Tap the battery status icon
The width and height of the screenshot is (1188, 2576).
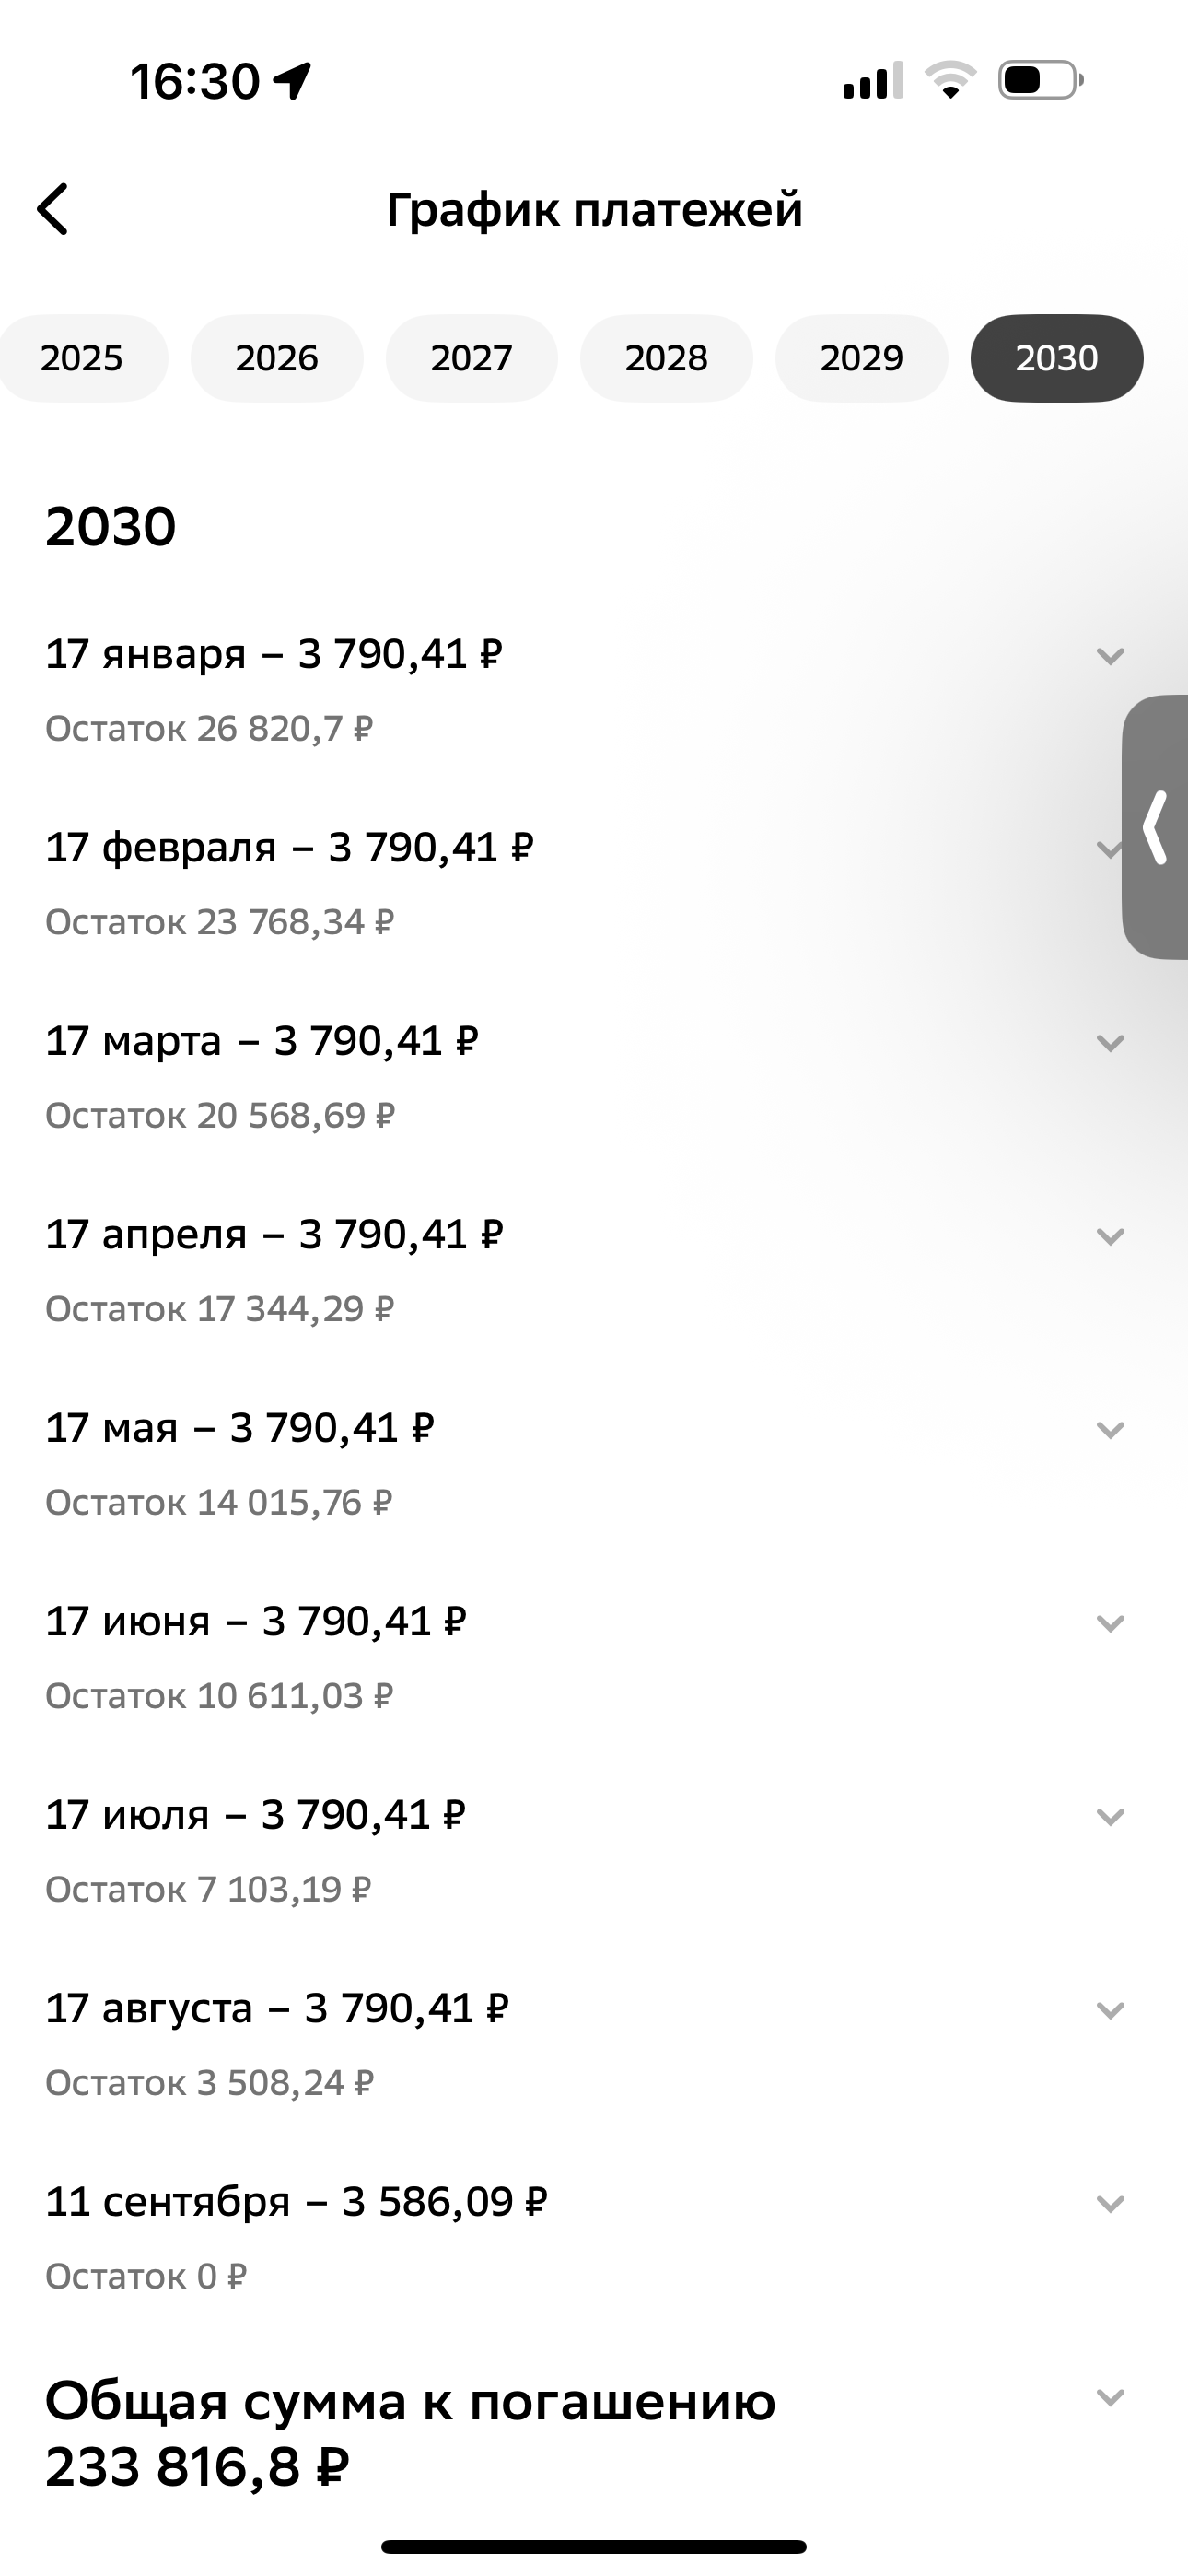pos(1040,80)
